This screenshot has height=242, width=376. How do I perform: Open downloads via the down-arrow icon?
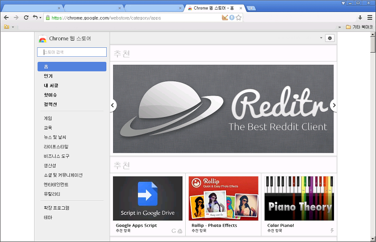coord(360,18)
